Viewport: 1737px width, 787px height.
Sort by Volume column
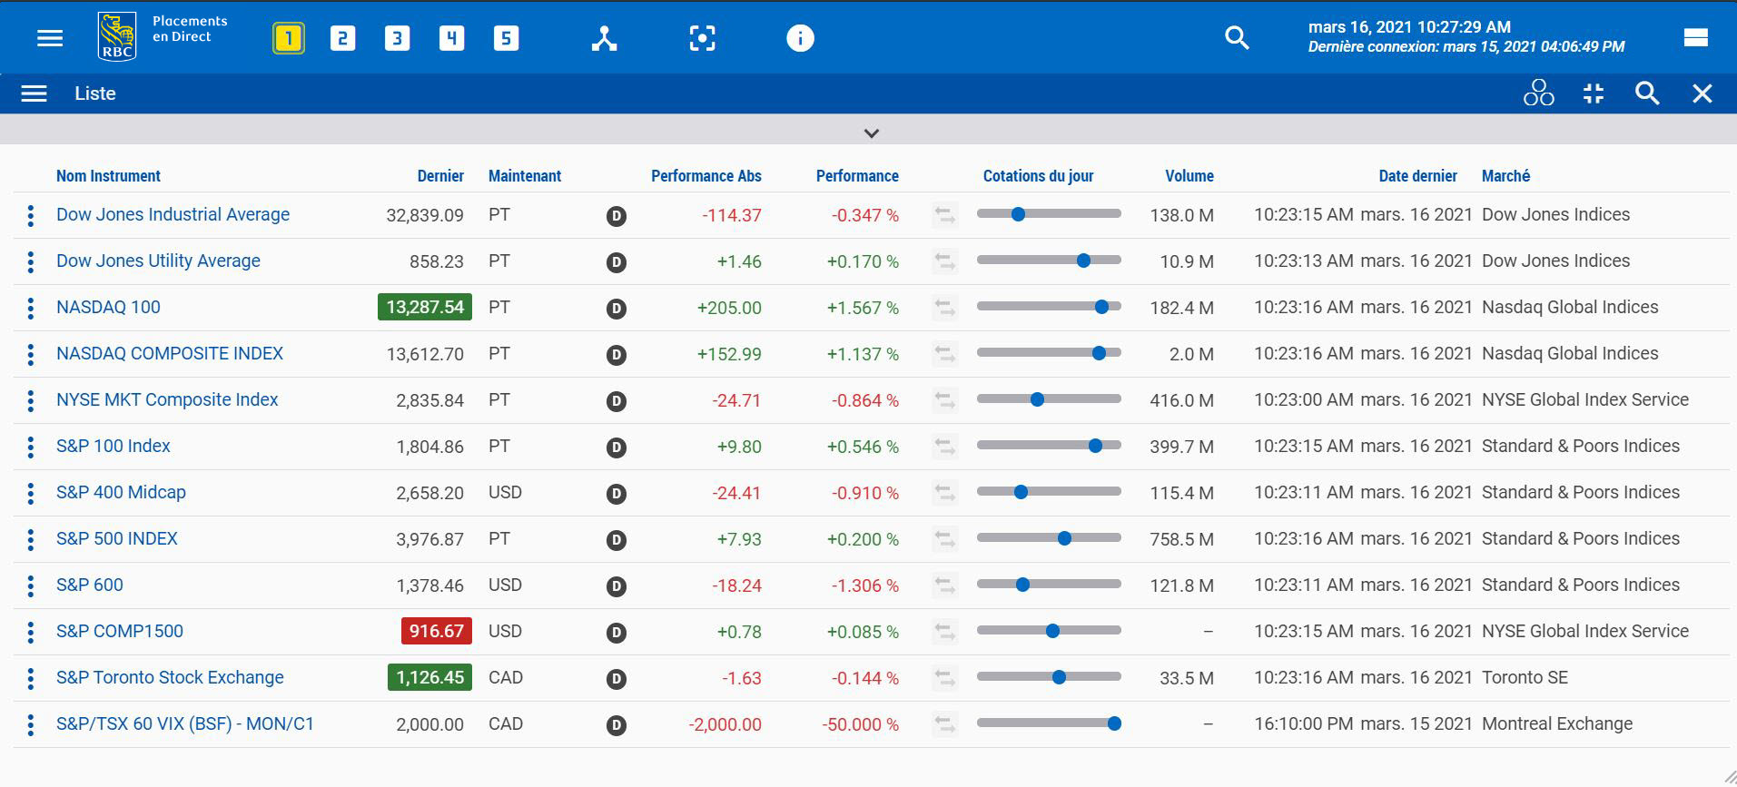[1189, 176]
